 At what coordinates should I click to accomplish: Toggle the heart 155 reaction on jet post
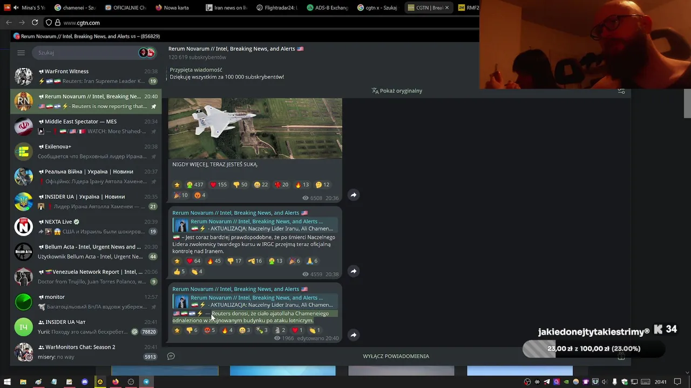(x=219, y=184)
